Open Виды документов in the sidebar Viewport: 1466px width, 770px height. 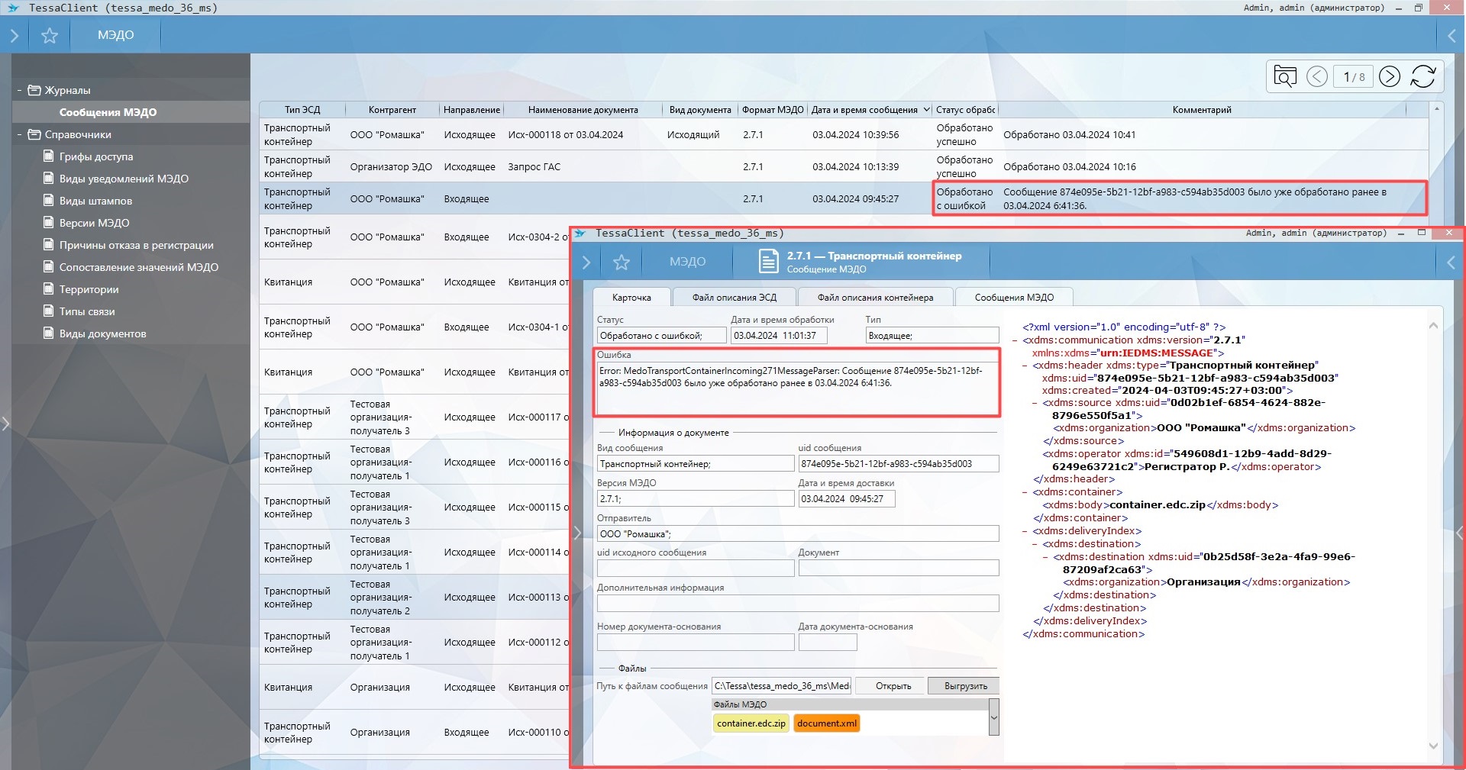click(x=102, y=333)
